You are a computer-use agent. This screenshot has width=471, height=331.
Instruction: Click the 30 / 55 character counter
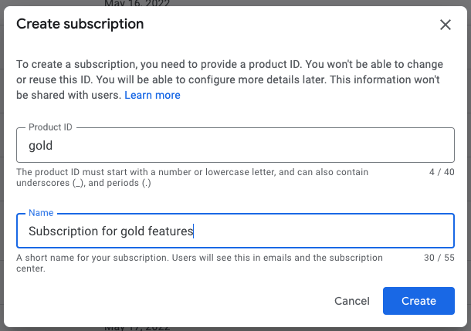[x=439, y=258]
